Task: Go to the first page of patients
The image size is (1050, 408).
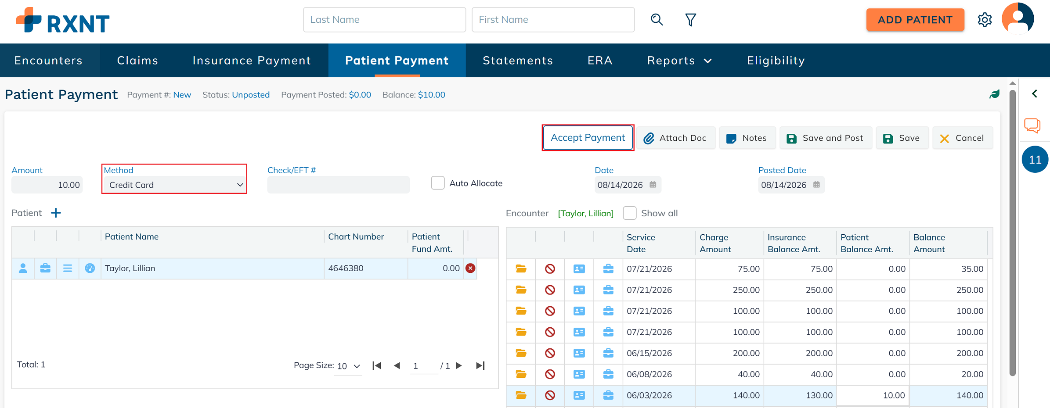Action: tap(376, 365)
